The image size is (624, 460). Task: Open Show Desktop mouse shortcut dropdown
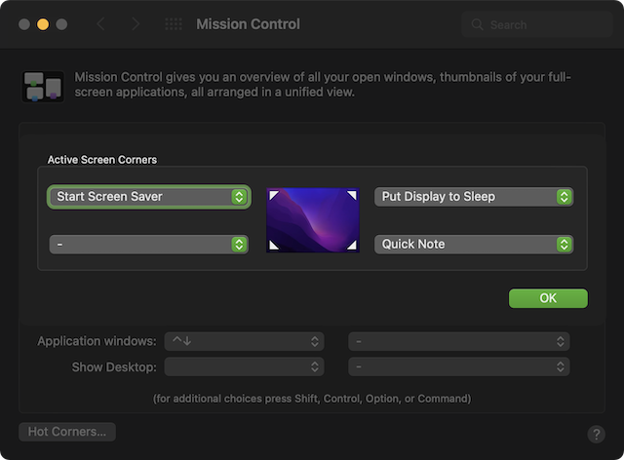tap(459, 366)
